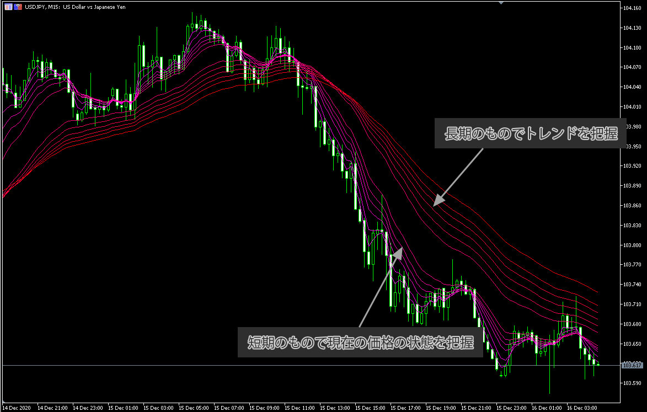Click the 15 Dec 19:00 time label
Viewport: 647px width, 412px height.
pos(440,408)
